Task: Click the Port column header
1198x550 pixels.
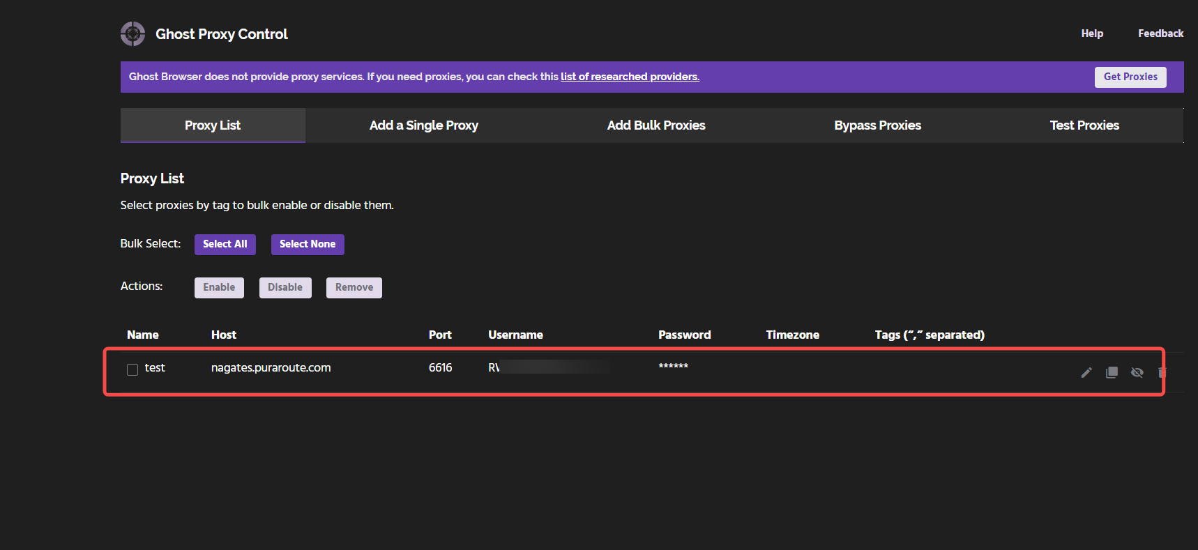Action: point(440,335)
